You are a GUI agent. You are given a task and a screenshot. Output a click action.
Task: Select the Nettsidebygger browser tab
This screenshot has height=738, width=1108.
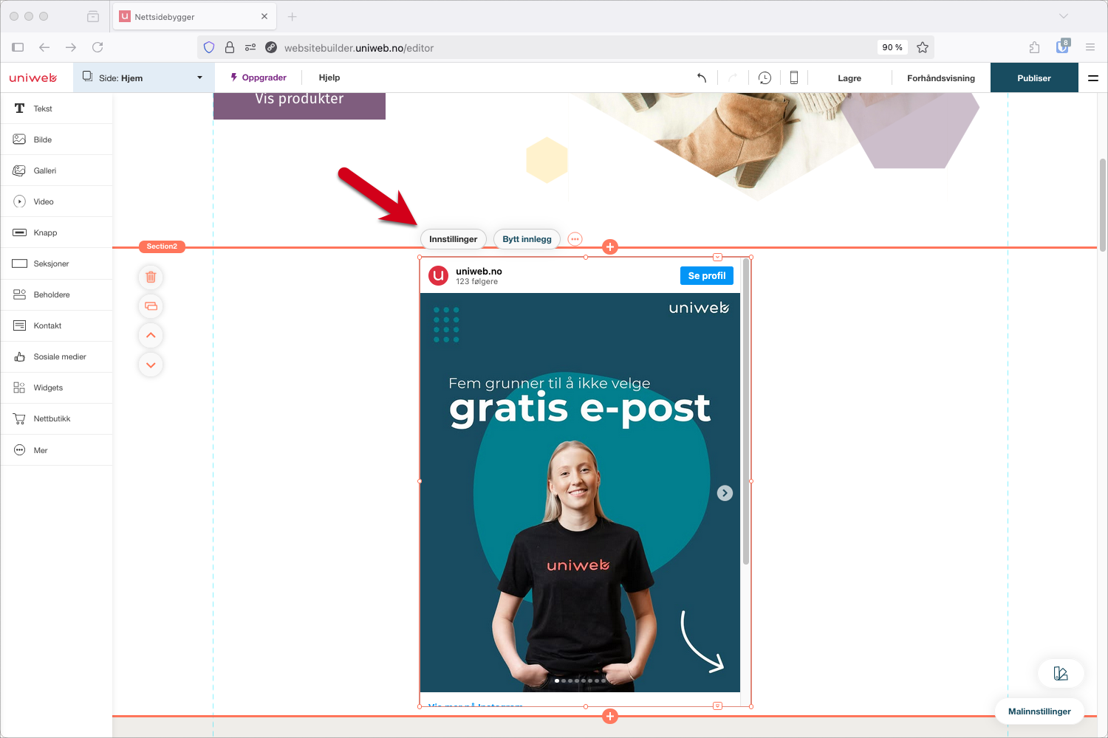194,16
